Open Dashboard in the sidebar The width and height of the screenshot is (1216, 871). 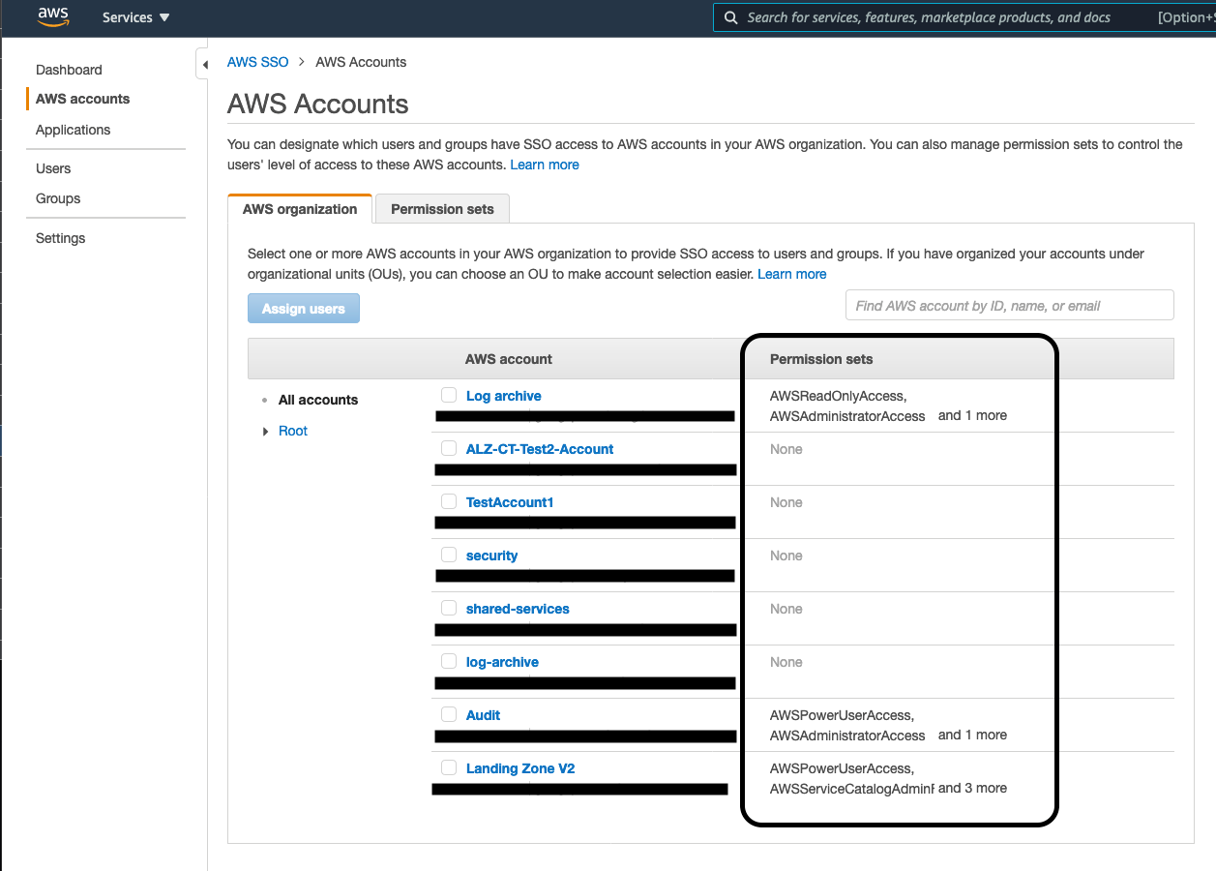[x=69, y=70]
